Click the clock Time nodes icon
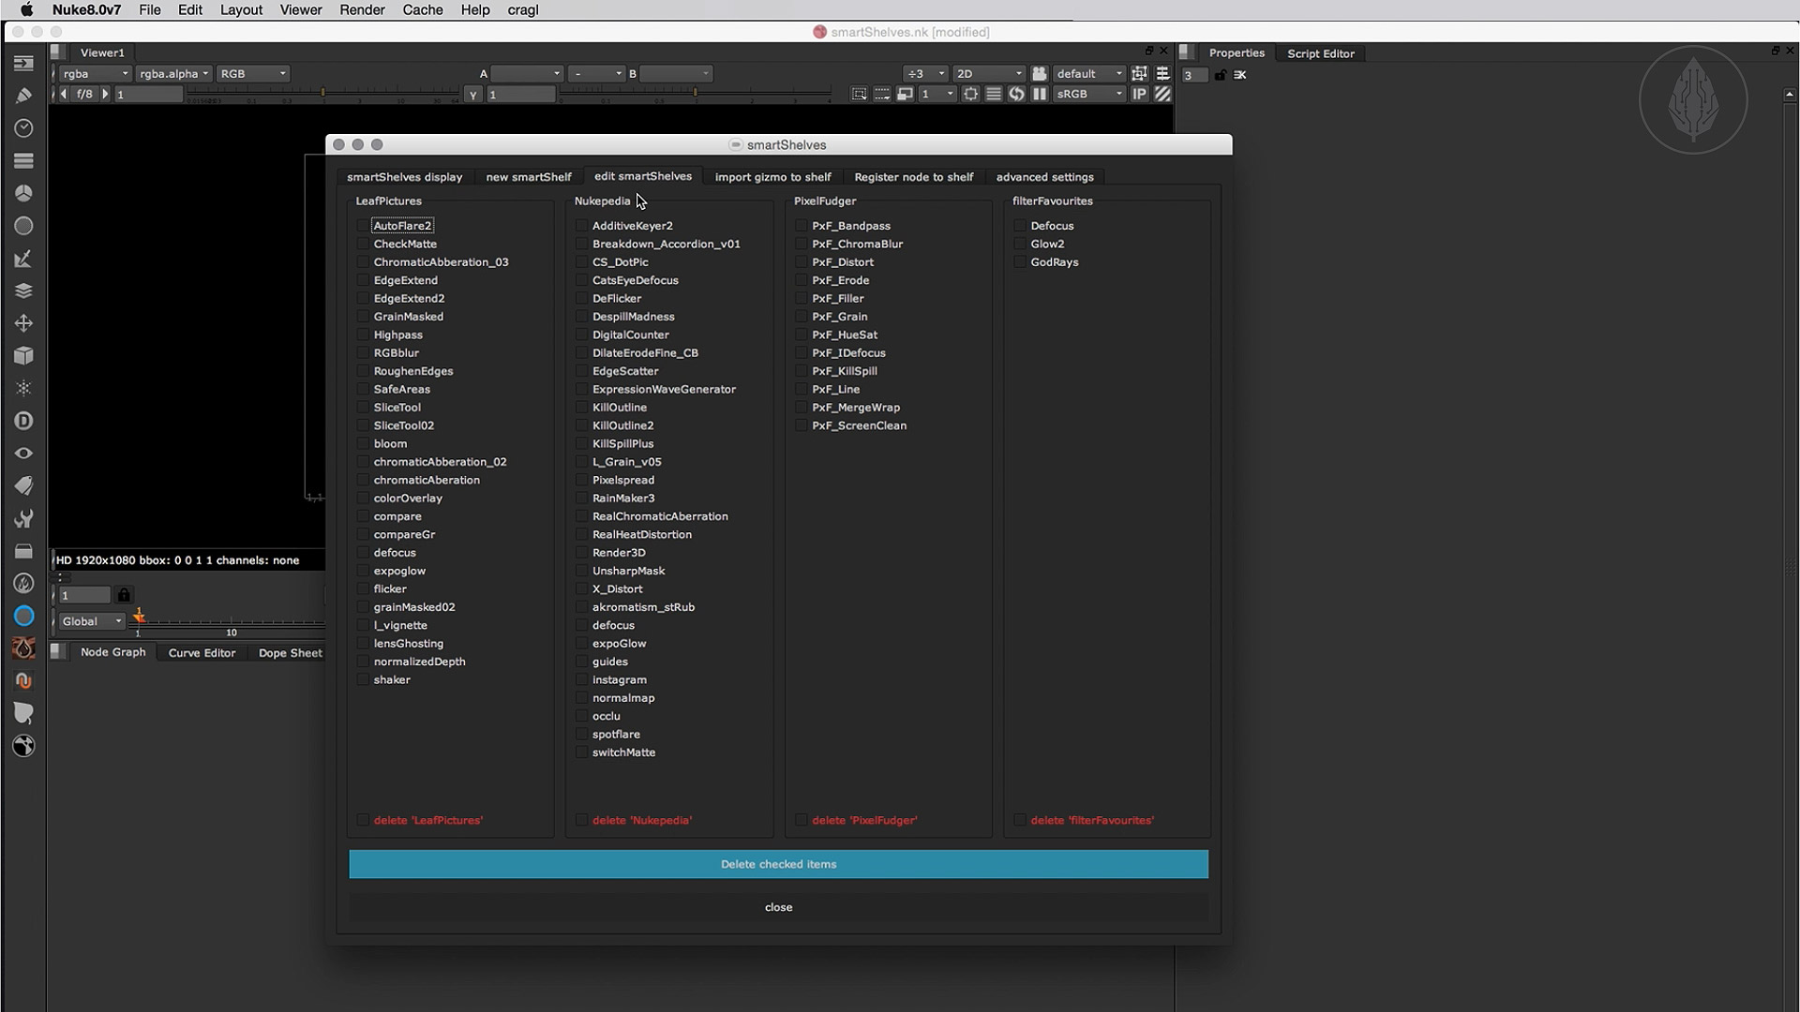The width and height of the screenshot is (1800, 1012). 23,128
